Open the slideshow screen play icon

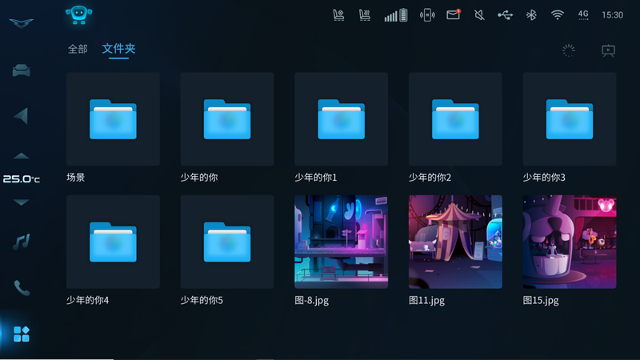point(608,50)
